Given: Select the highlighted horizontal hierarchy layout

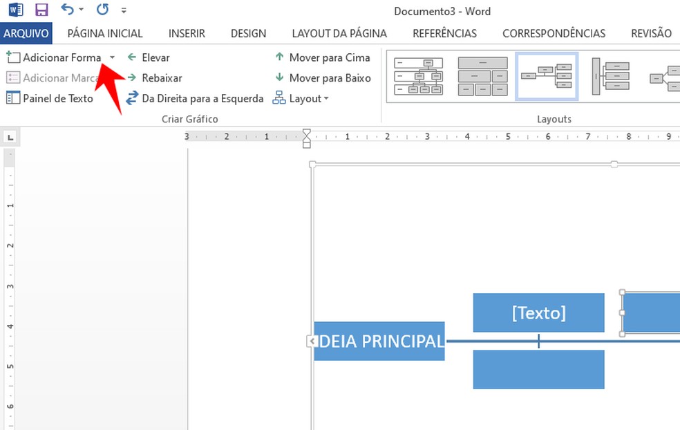Looking at the screenshot, I should pos(547,76).
